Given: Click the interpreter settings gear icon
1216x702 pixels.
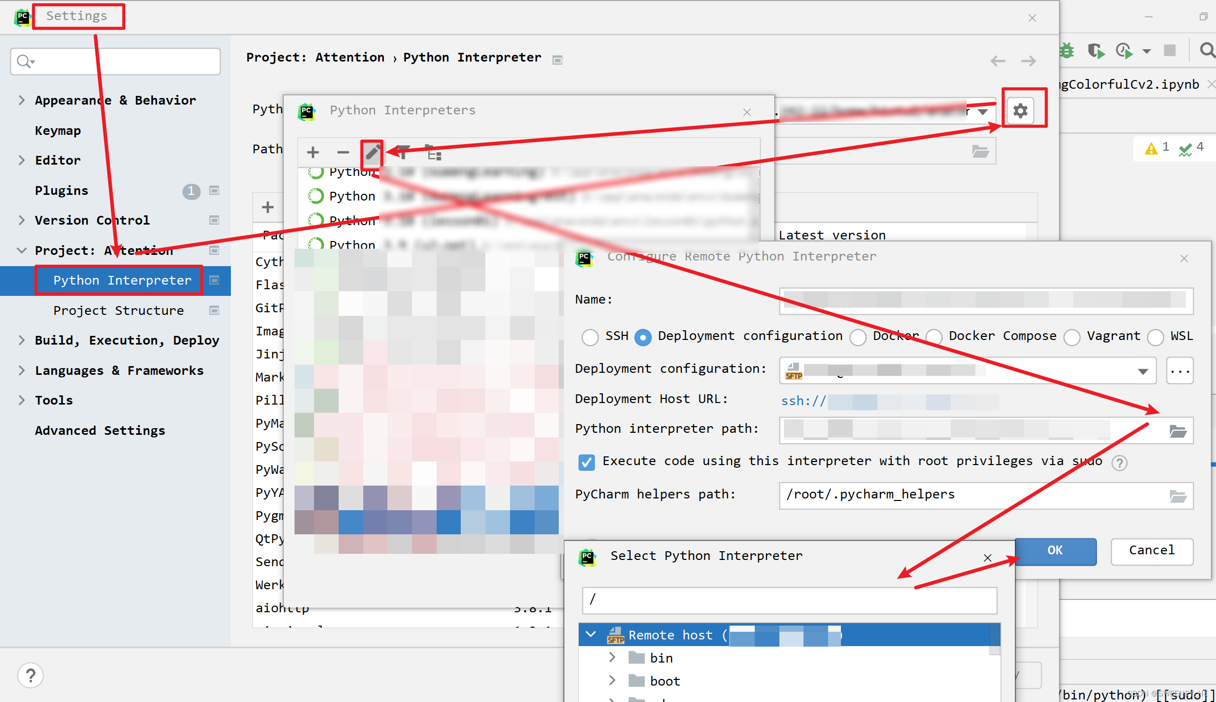Looking at the screenshot, I should pos(1021,110).
